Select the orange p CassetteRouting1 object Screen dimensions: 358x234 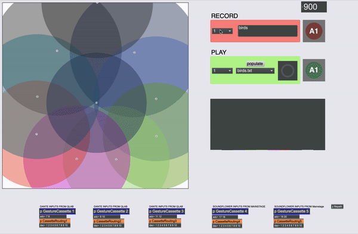54,221
